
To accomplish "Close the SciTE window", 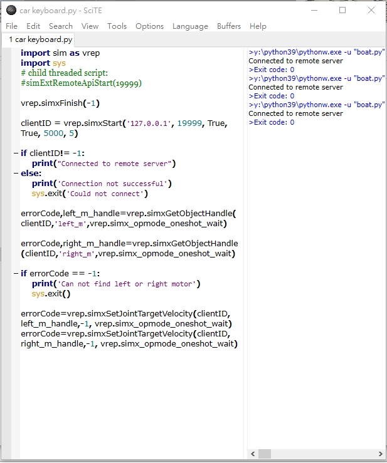I will [x=371, y=10].
